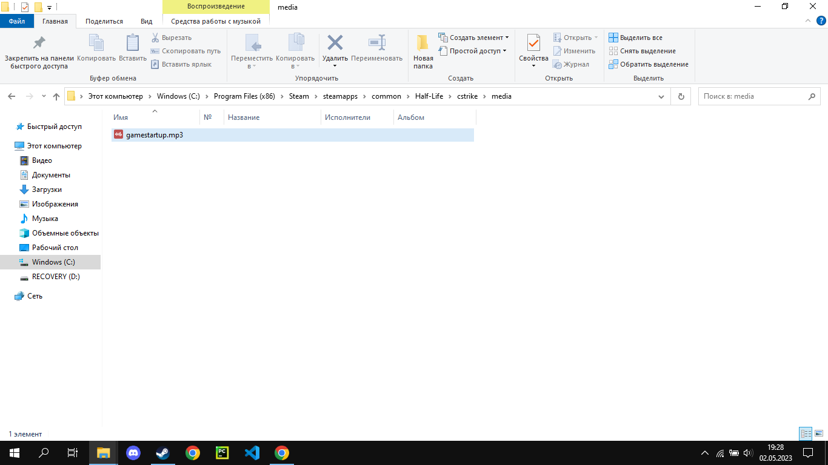Open the History (Журнал) button

tap(571, 64)
